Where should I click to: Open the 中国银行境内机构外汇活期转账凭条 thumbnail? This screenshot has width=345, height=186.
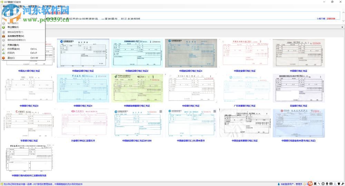coord(29,158)
